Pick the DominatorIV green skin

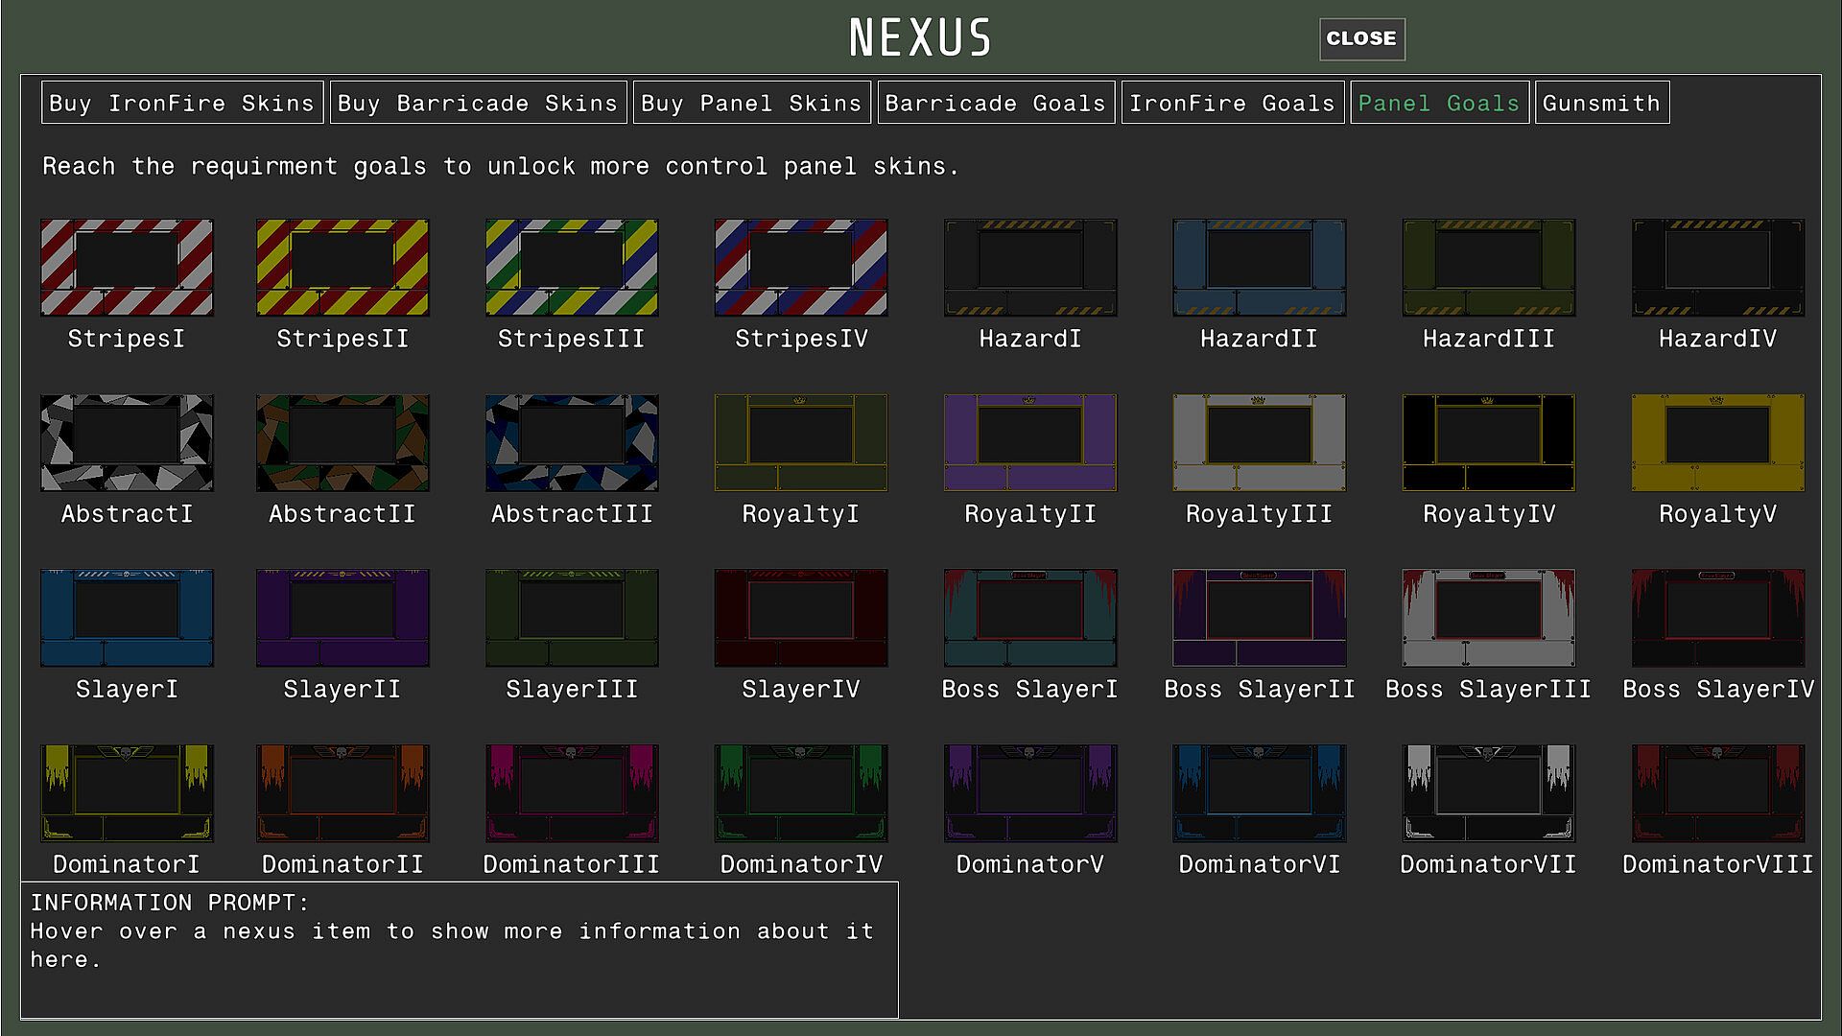coord(801,794)
